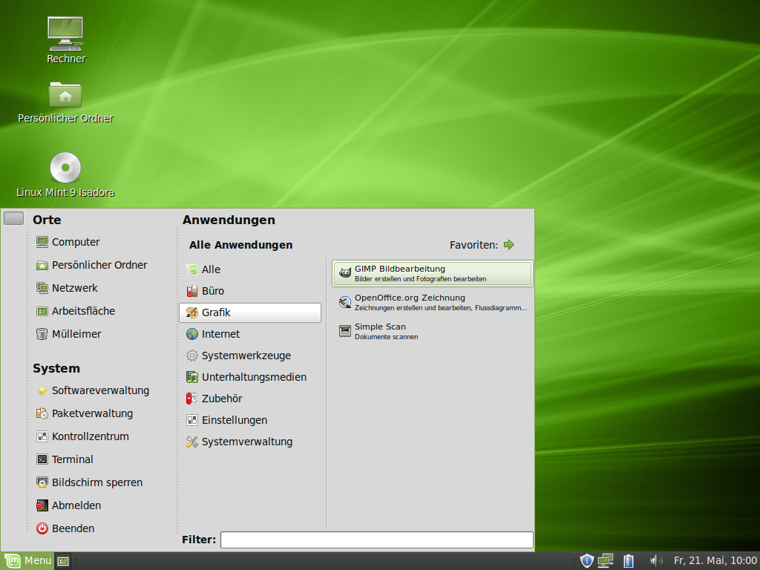Open the Terminal
This screenshot has height=570, width=760.
pyautogui.click(x=73, y=459)
